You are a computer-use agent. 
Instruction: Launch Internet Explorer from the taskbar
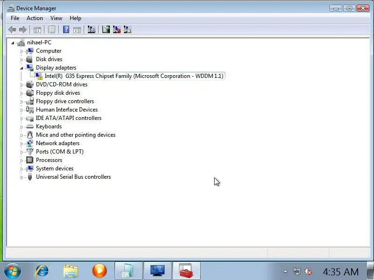(x=42, y=271)
